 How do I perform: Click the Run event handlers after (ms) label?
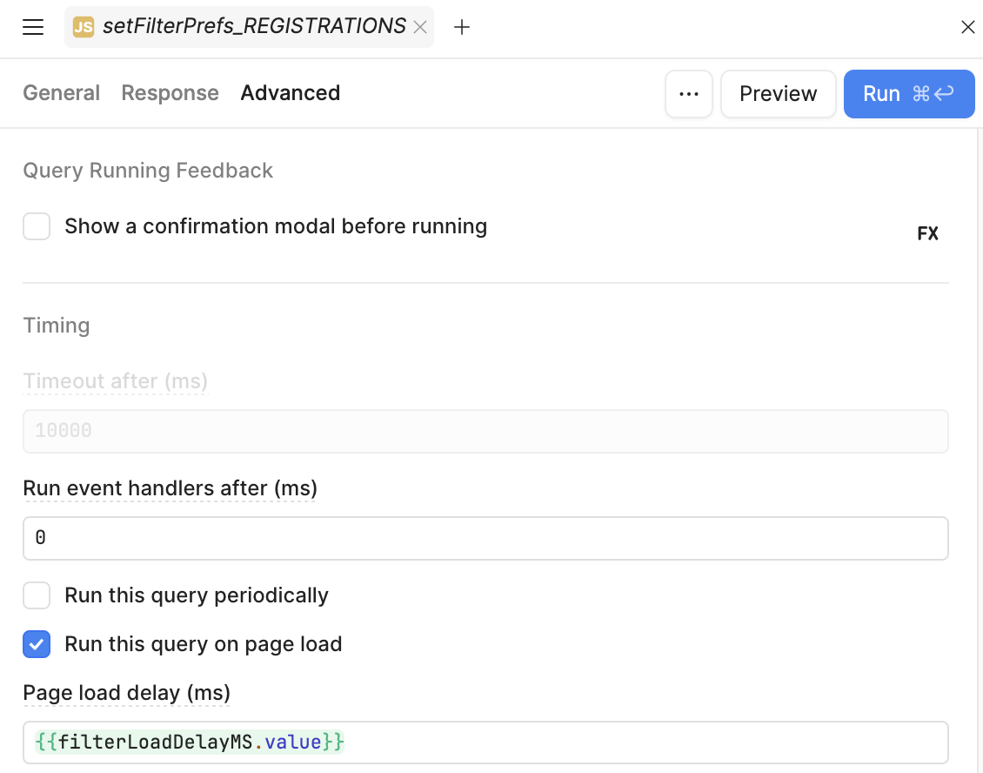(x=170, y=488)
